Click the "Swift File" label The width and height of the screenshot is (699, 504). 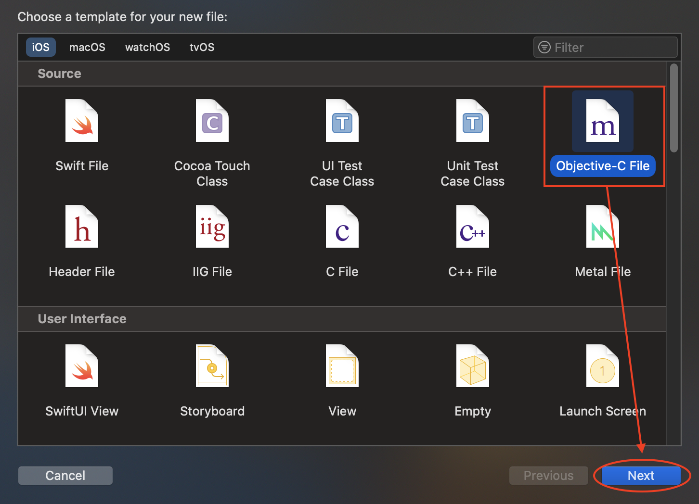[x=82, y=166]
